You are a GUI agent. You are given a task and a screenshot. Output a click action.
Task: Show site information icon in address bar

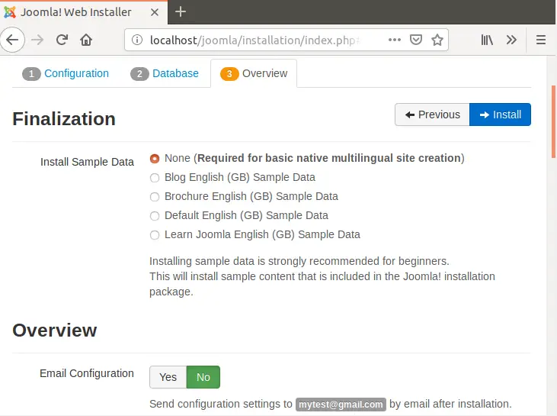pyautogui.click(x=136, y=40)
